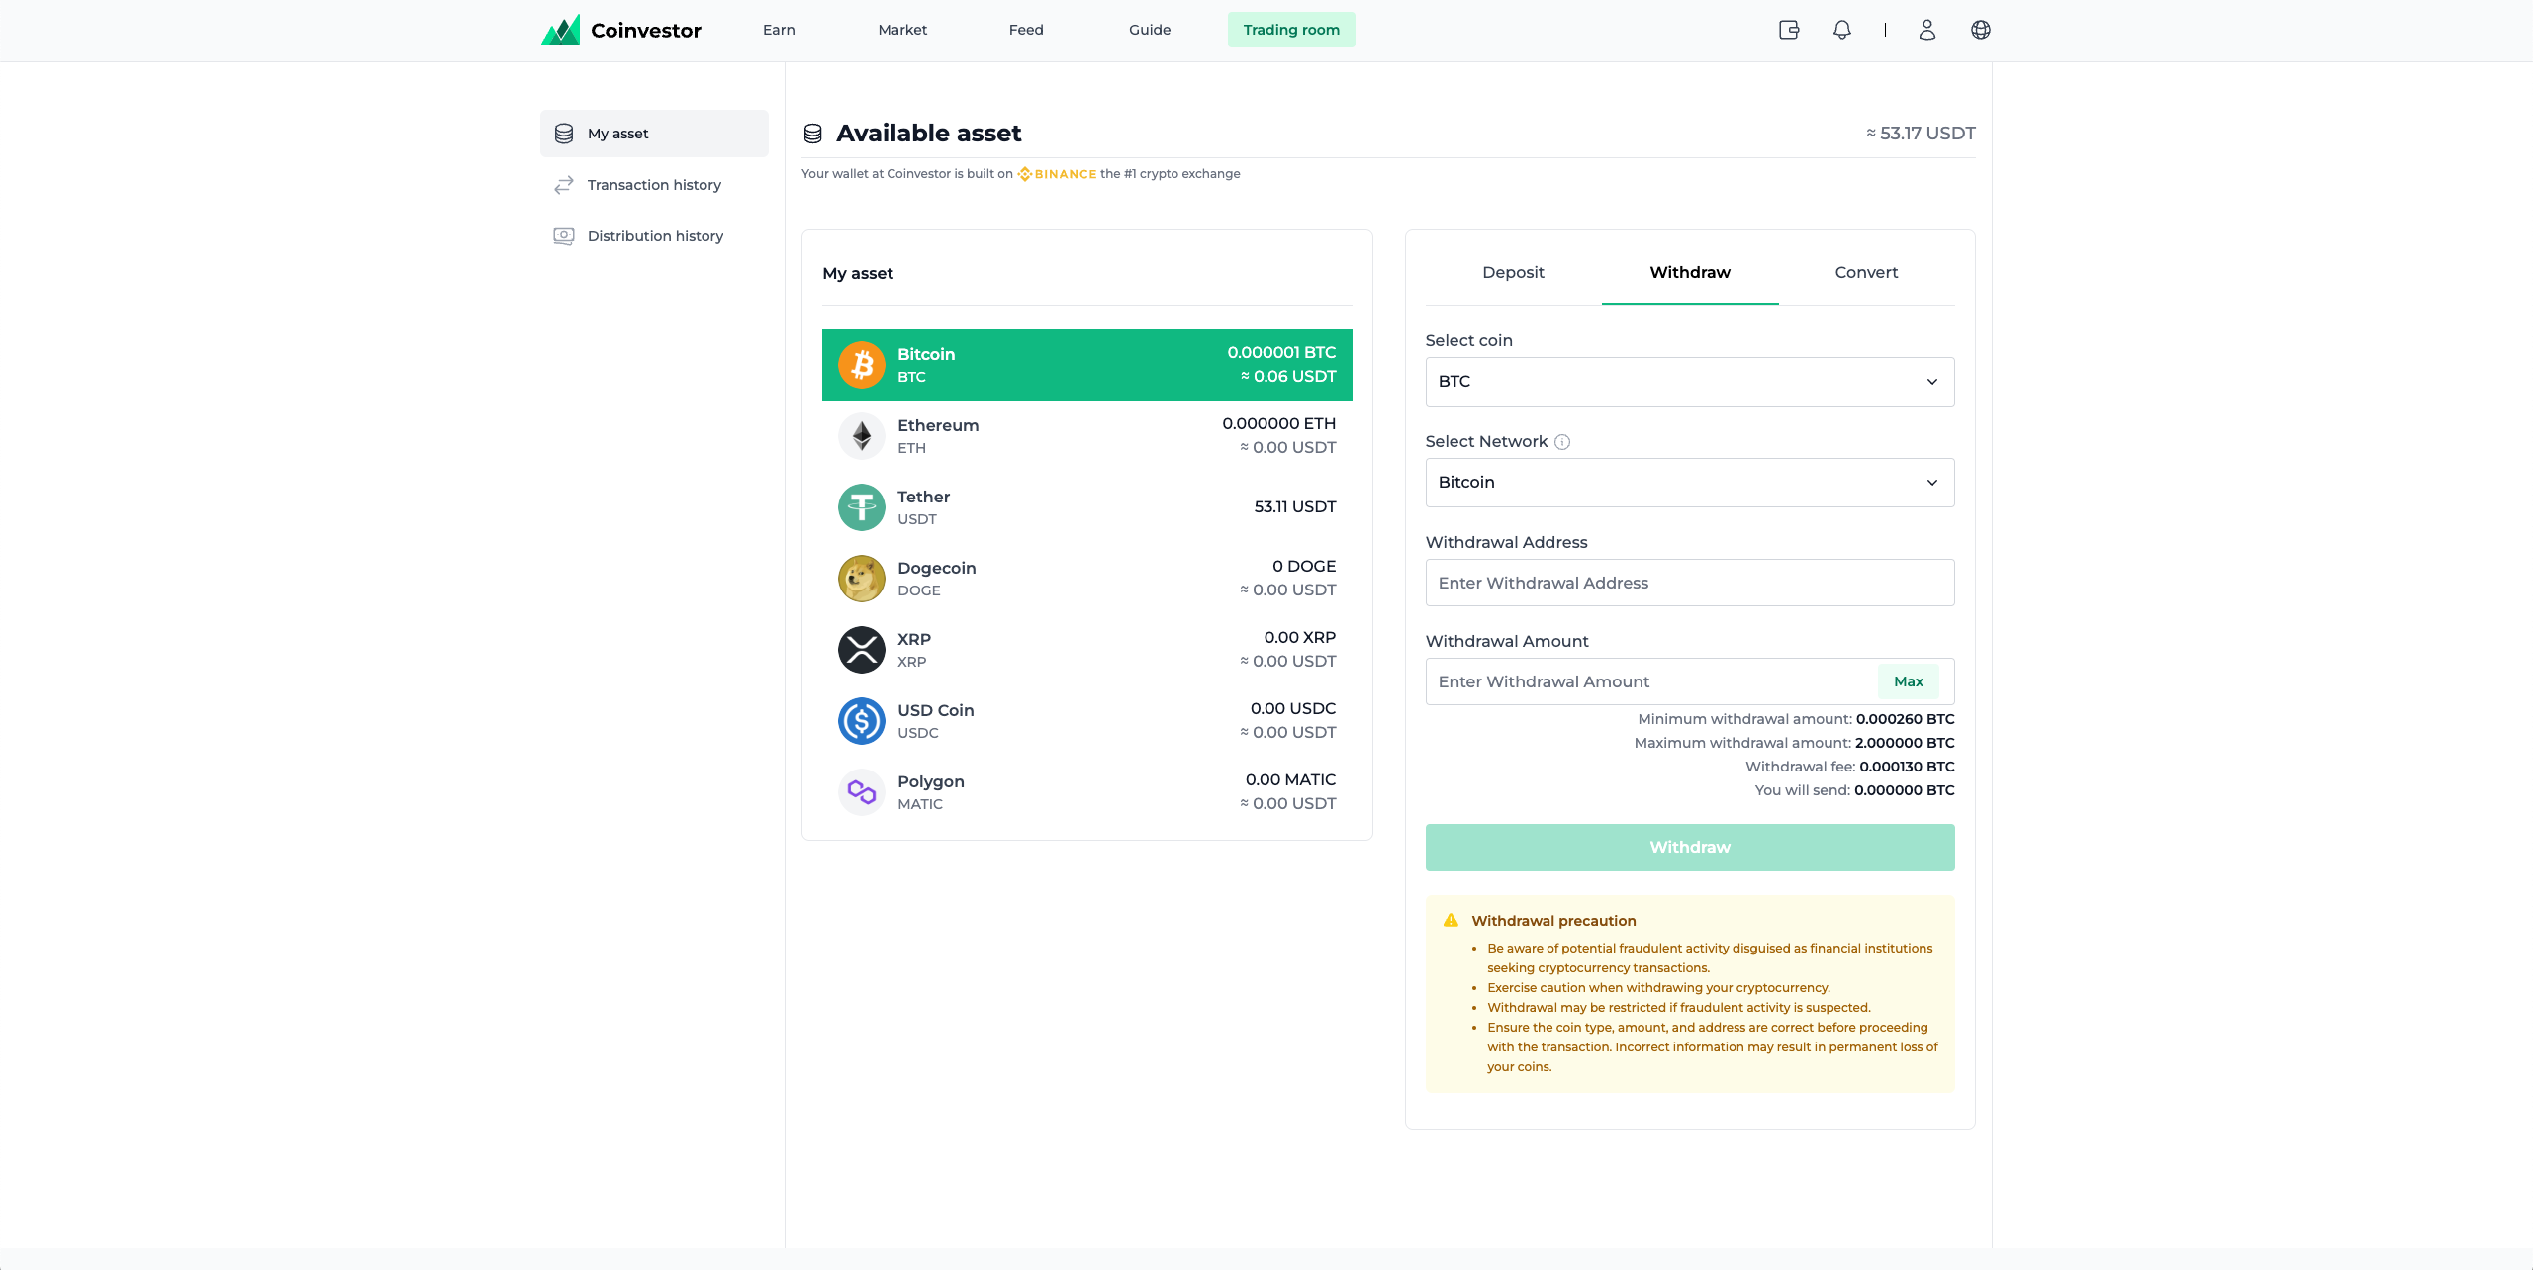Click the Withdrawal Address input field
This screenshot has height=1270, width=2533.
(x=1689, y=583)
